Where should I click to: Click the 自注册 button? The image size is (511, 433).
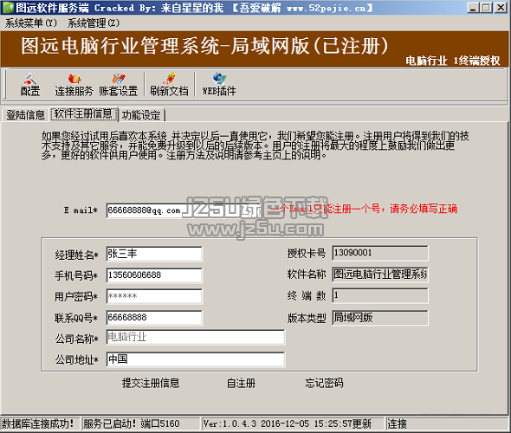[241, 383]
